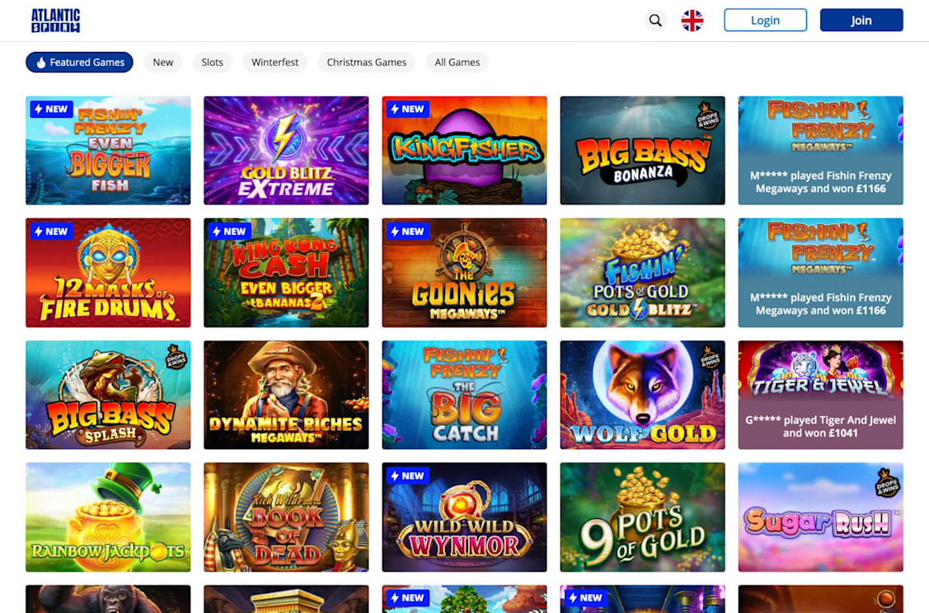929x613 pixels.
Task: Open Fishin' Frenzy The Big Catch game
Action: pyautogui.click(x=465, y=395)
